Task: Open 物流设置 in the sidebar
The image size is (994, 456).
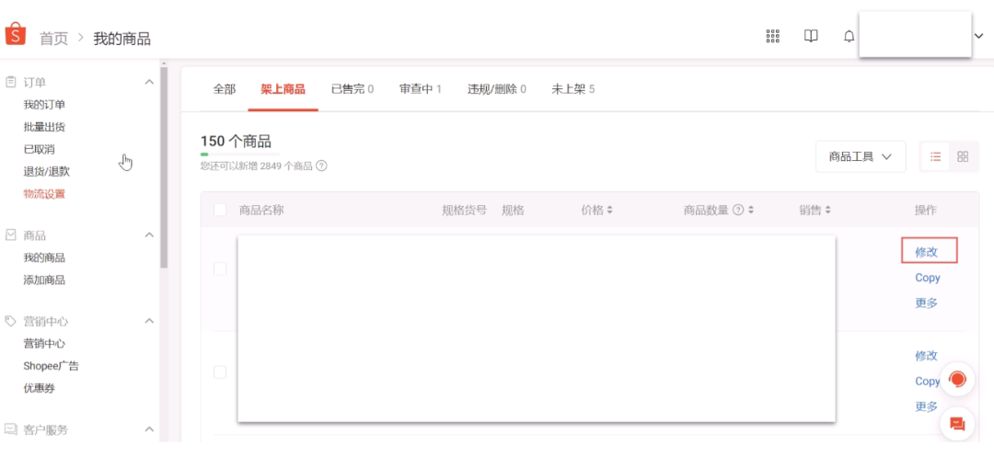Action: pyautogui.click(x=44, y=194)
